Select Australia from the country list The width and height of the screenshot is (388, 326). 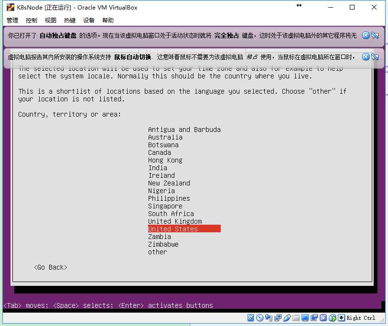tap(165, 137)
